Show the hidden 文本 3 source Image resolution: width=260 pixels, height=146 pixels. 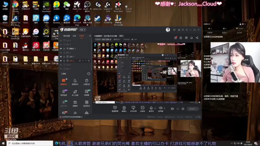click(x=61, y=65)
